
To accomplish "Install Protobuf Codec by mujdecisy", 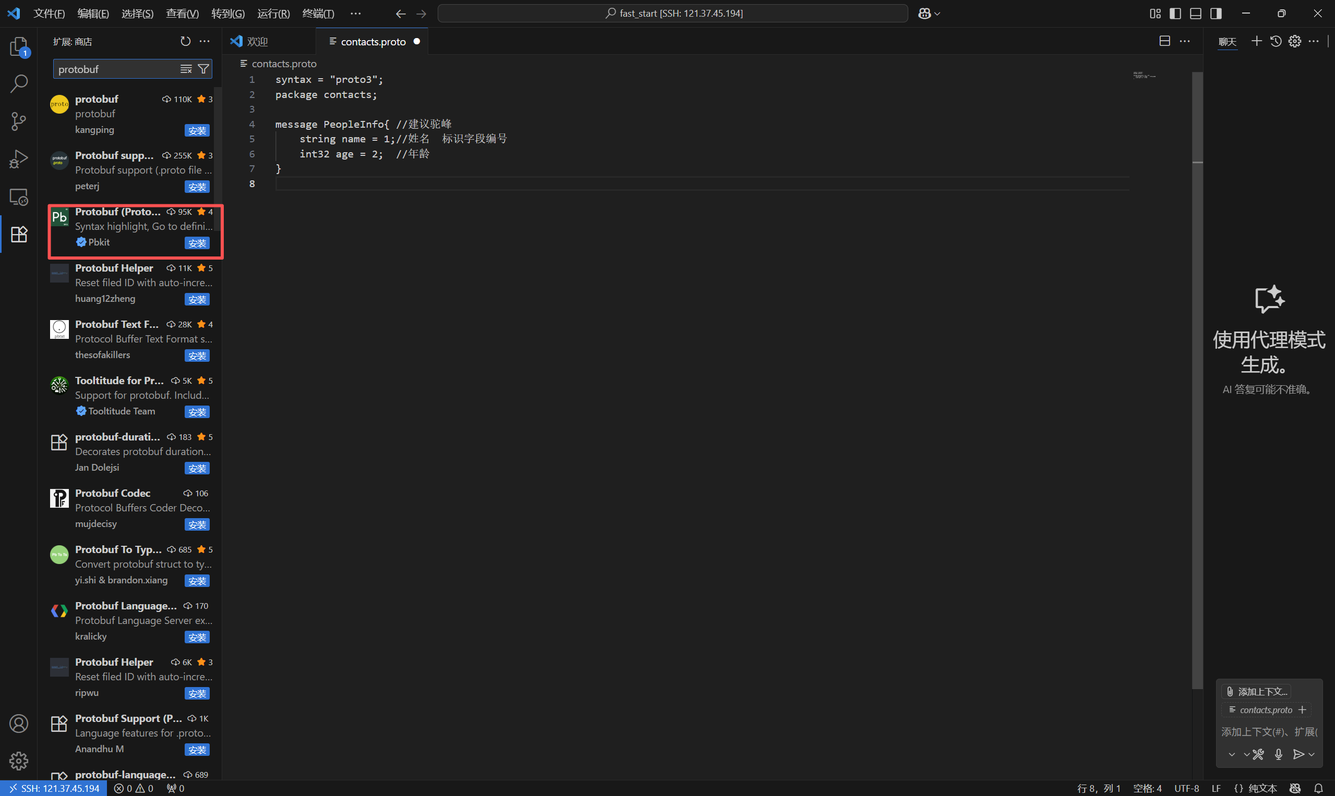I will click(197, 524).
